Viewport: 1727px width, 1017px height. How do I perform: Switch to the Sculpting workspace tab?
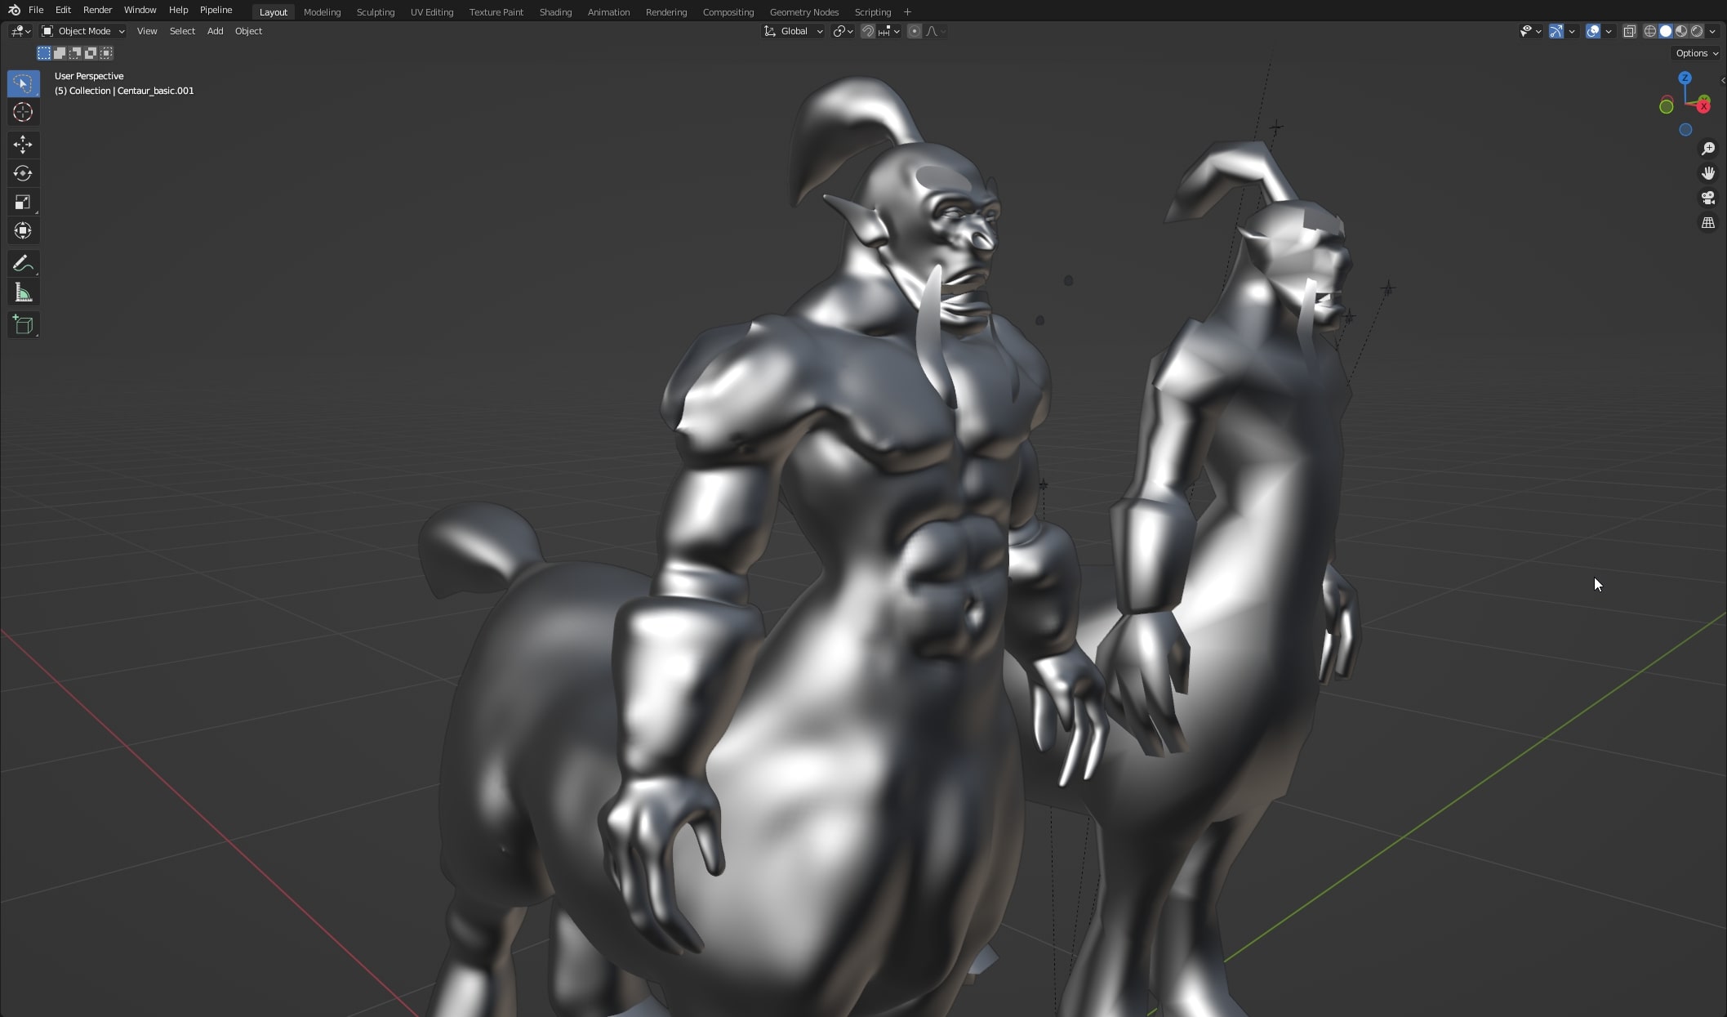[375, 12]
